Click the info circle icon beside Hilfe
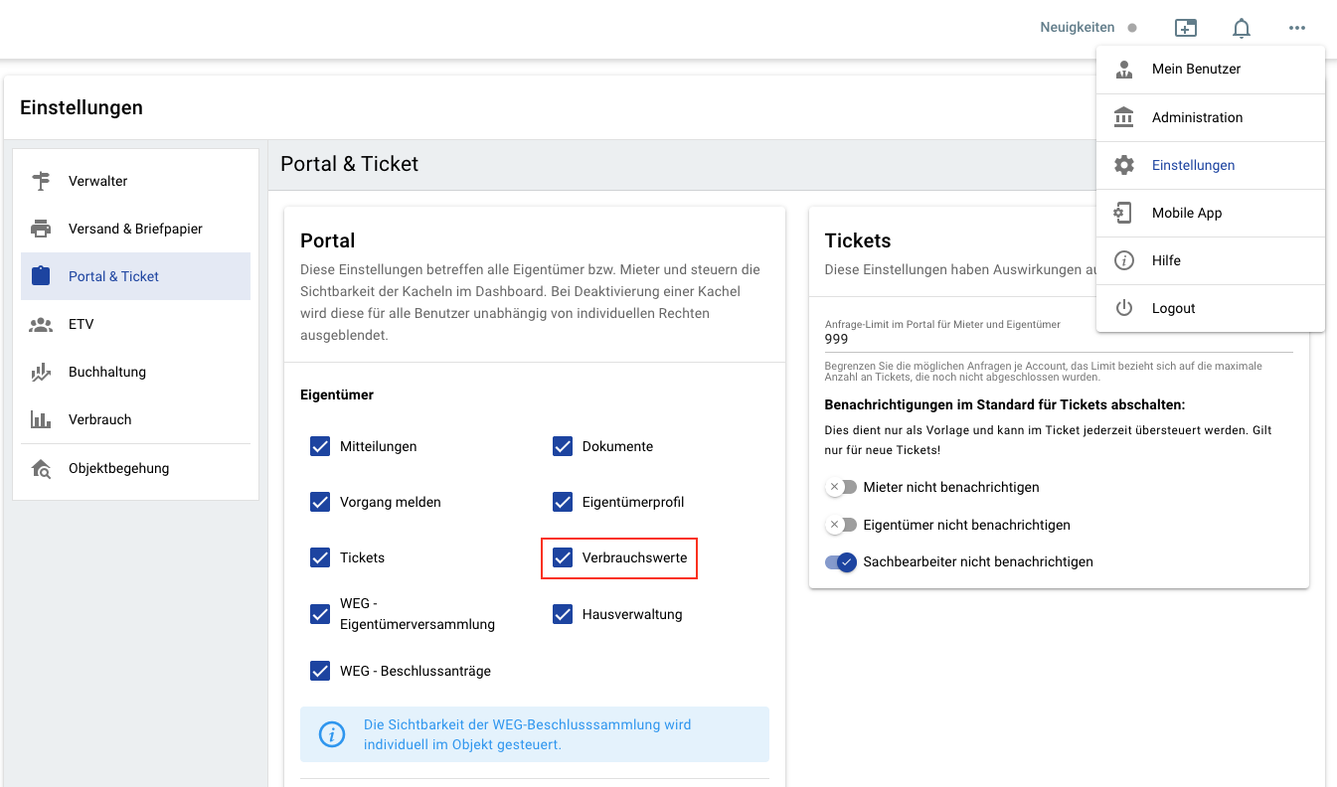This screenshot has height=787, width=1337. pos(1124,260)
